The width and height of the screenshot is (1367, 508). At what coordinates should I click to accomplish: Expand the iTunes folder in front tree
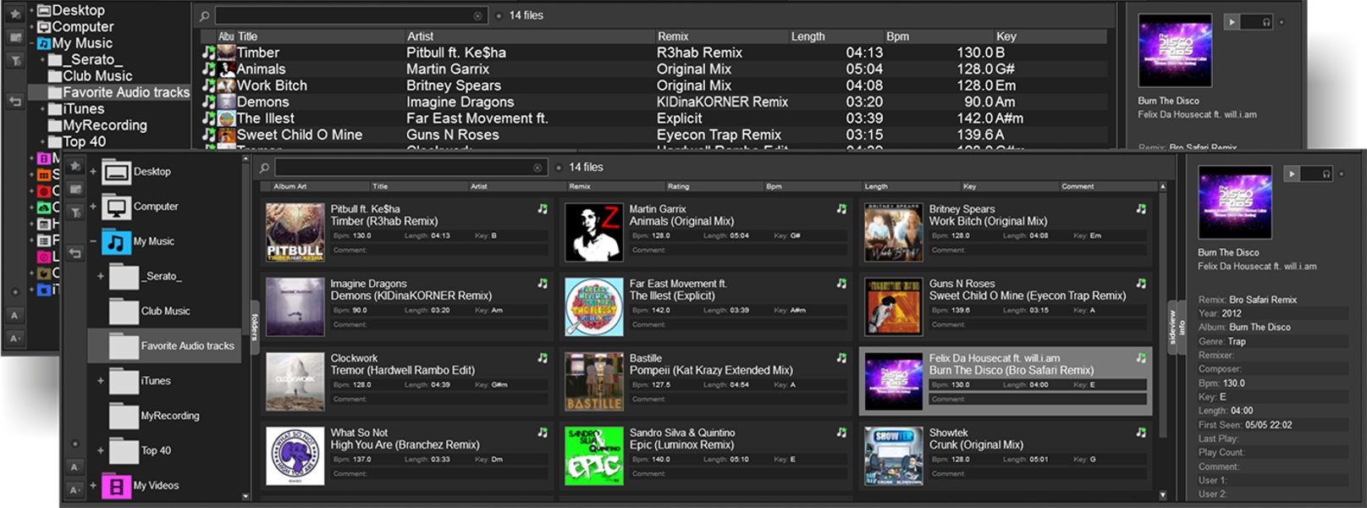(x=101, y=381)
